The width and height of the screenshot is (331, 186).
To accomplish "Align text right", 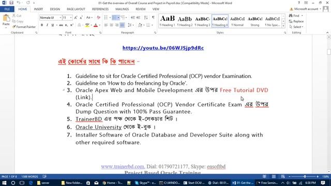I will pyautogui.click(x=117, y=25).
